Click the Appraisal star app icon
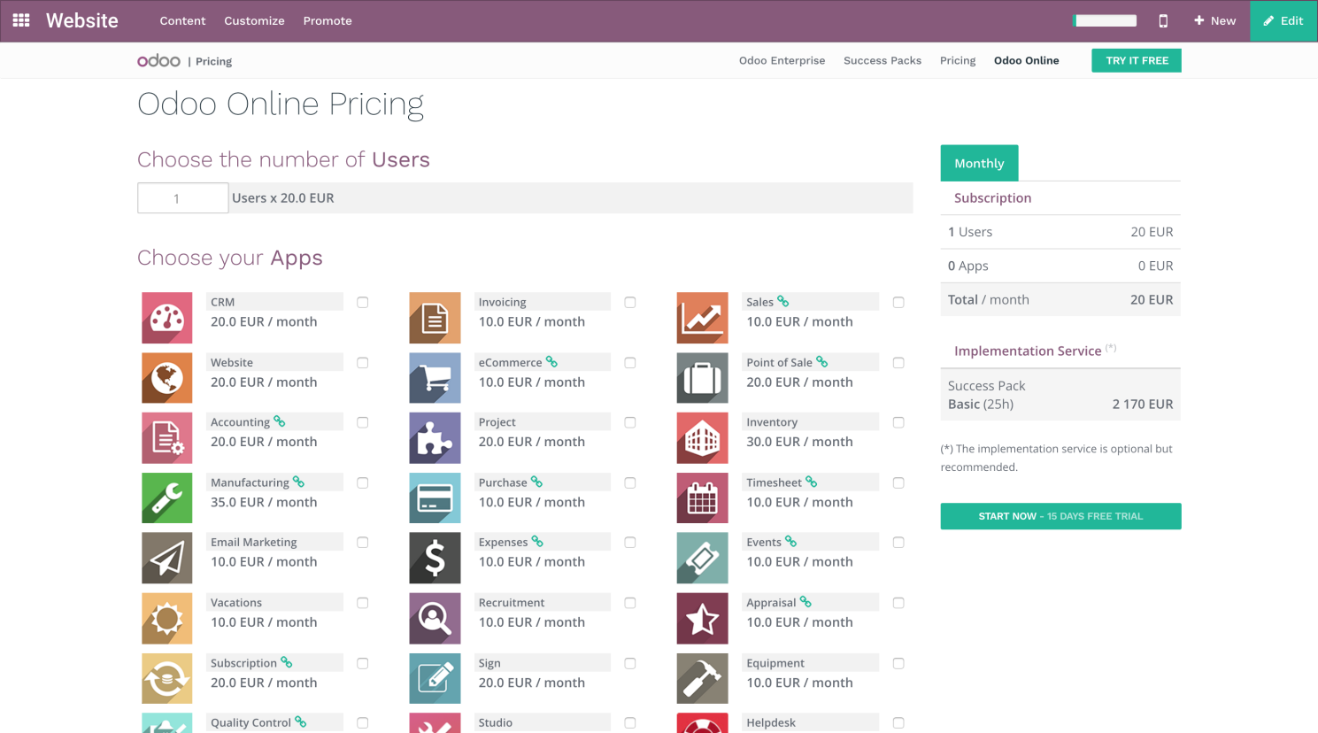 pos(703,619)
